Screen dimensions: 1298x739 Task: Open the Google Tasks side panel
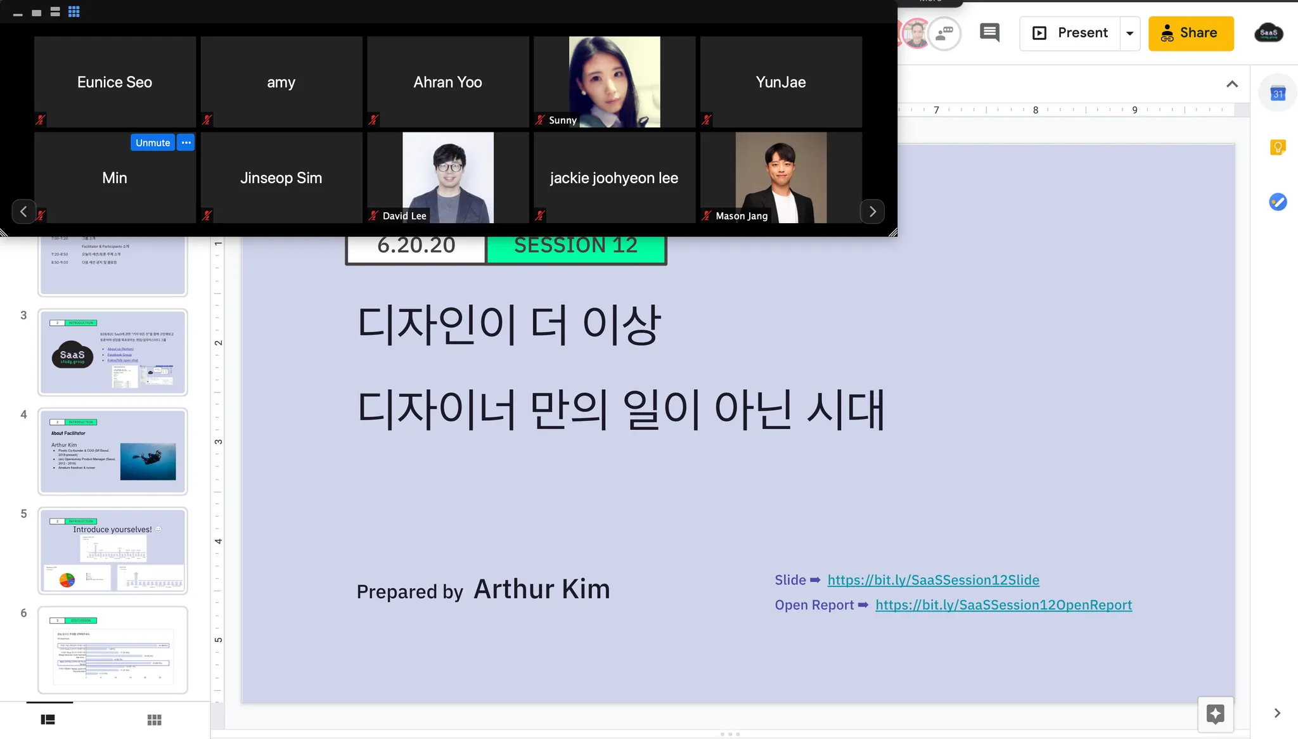[1278, 202]
